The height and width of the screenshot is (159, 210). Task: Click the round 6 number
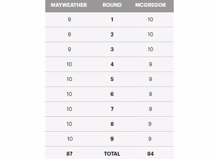click(112, 94)
